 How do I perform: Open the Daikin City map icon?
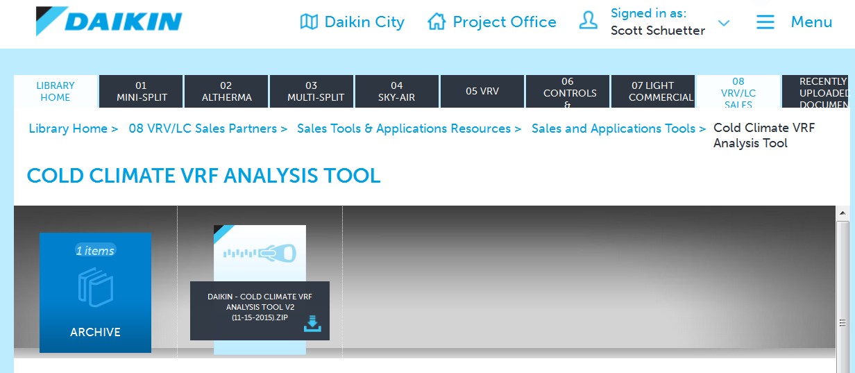coord(309,22)
